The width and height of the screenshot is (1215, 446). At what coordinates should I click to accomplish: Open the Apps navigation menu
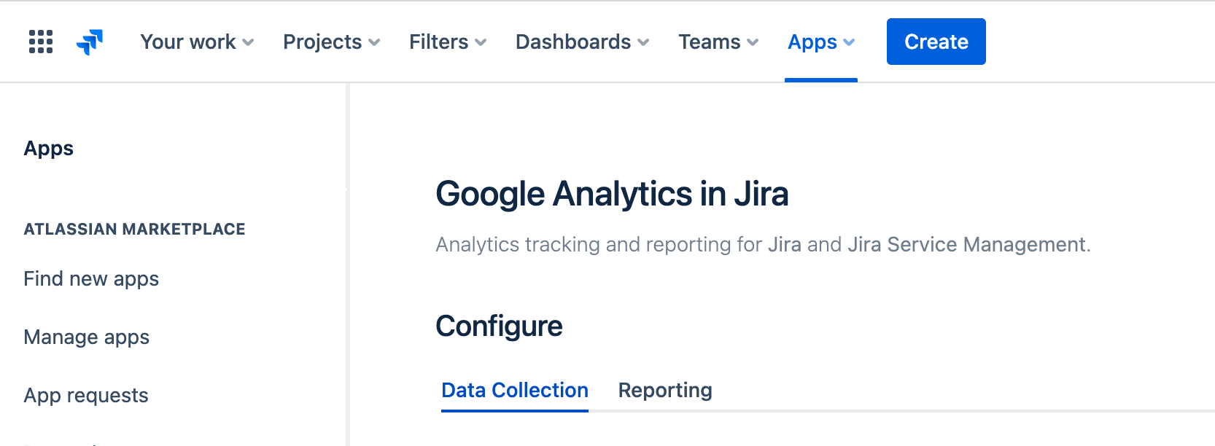pyautogui.click(x=821, y=42)
